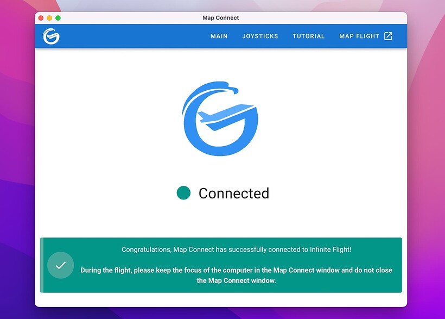Screen dimensions: 445x319
Task: Maximize the Map Connect window with green button
Action: (x=58, y=18)
